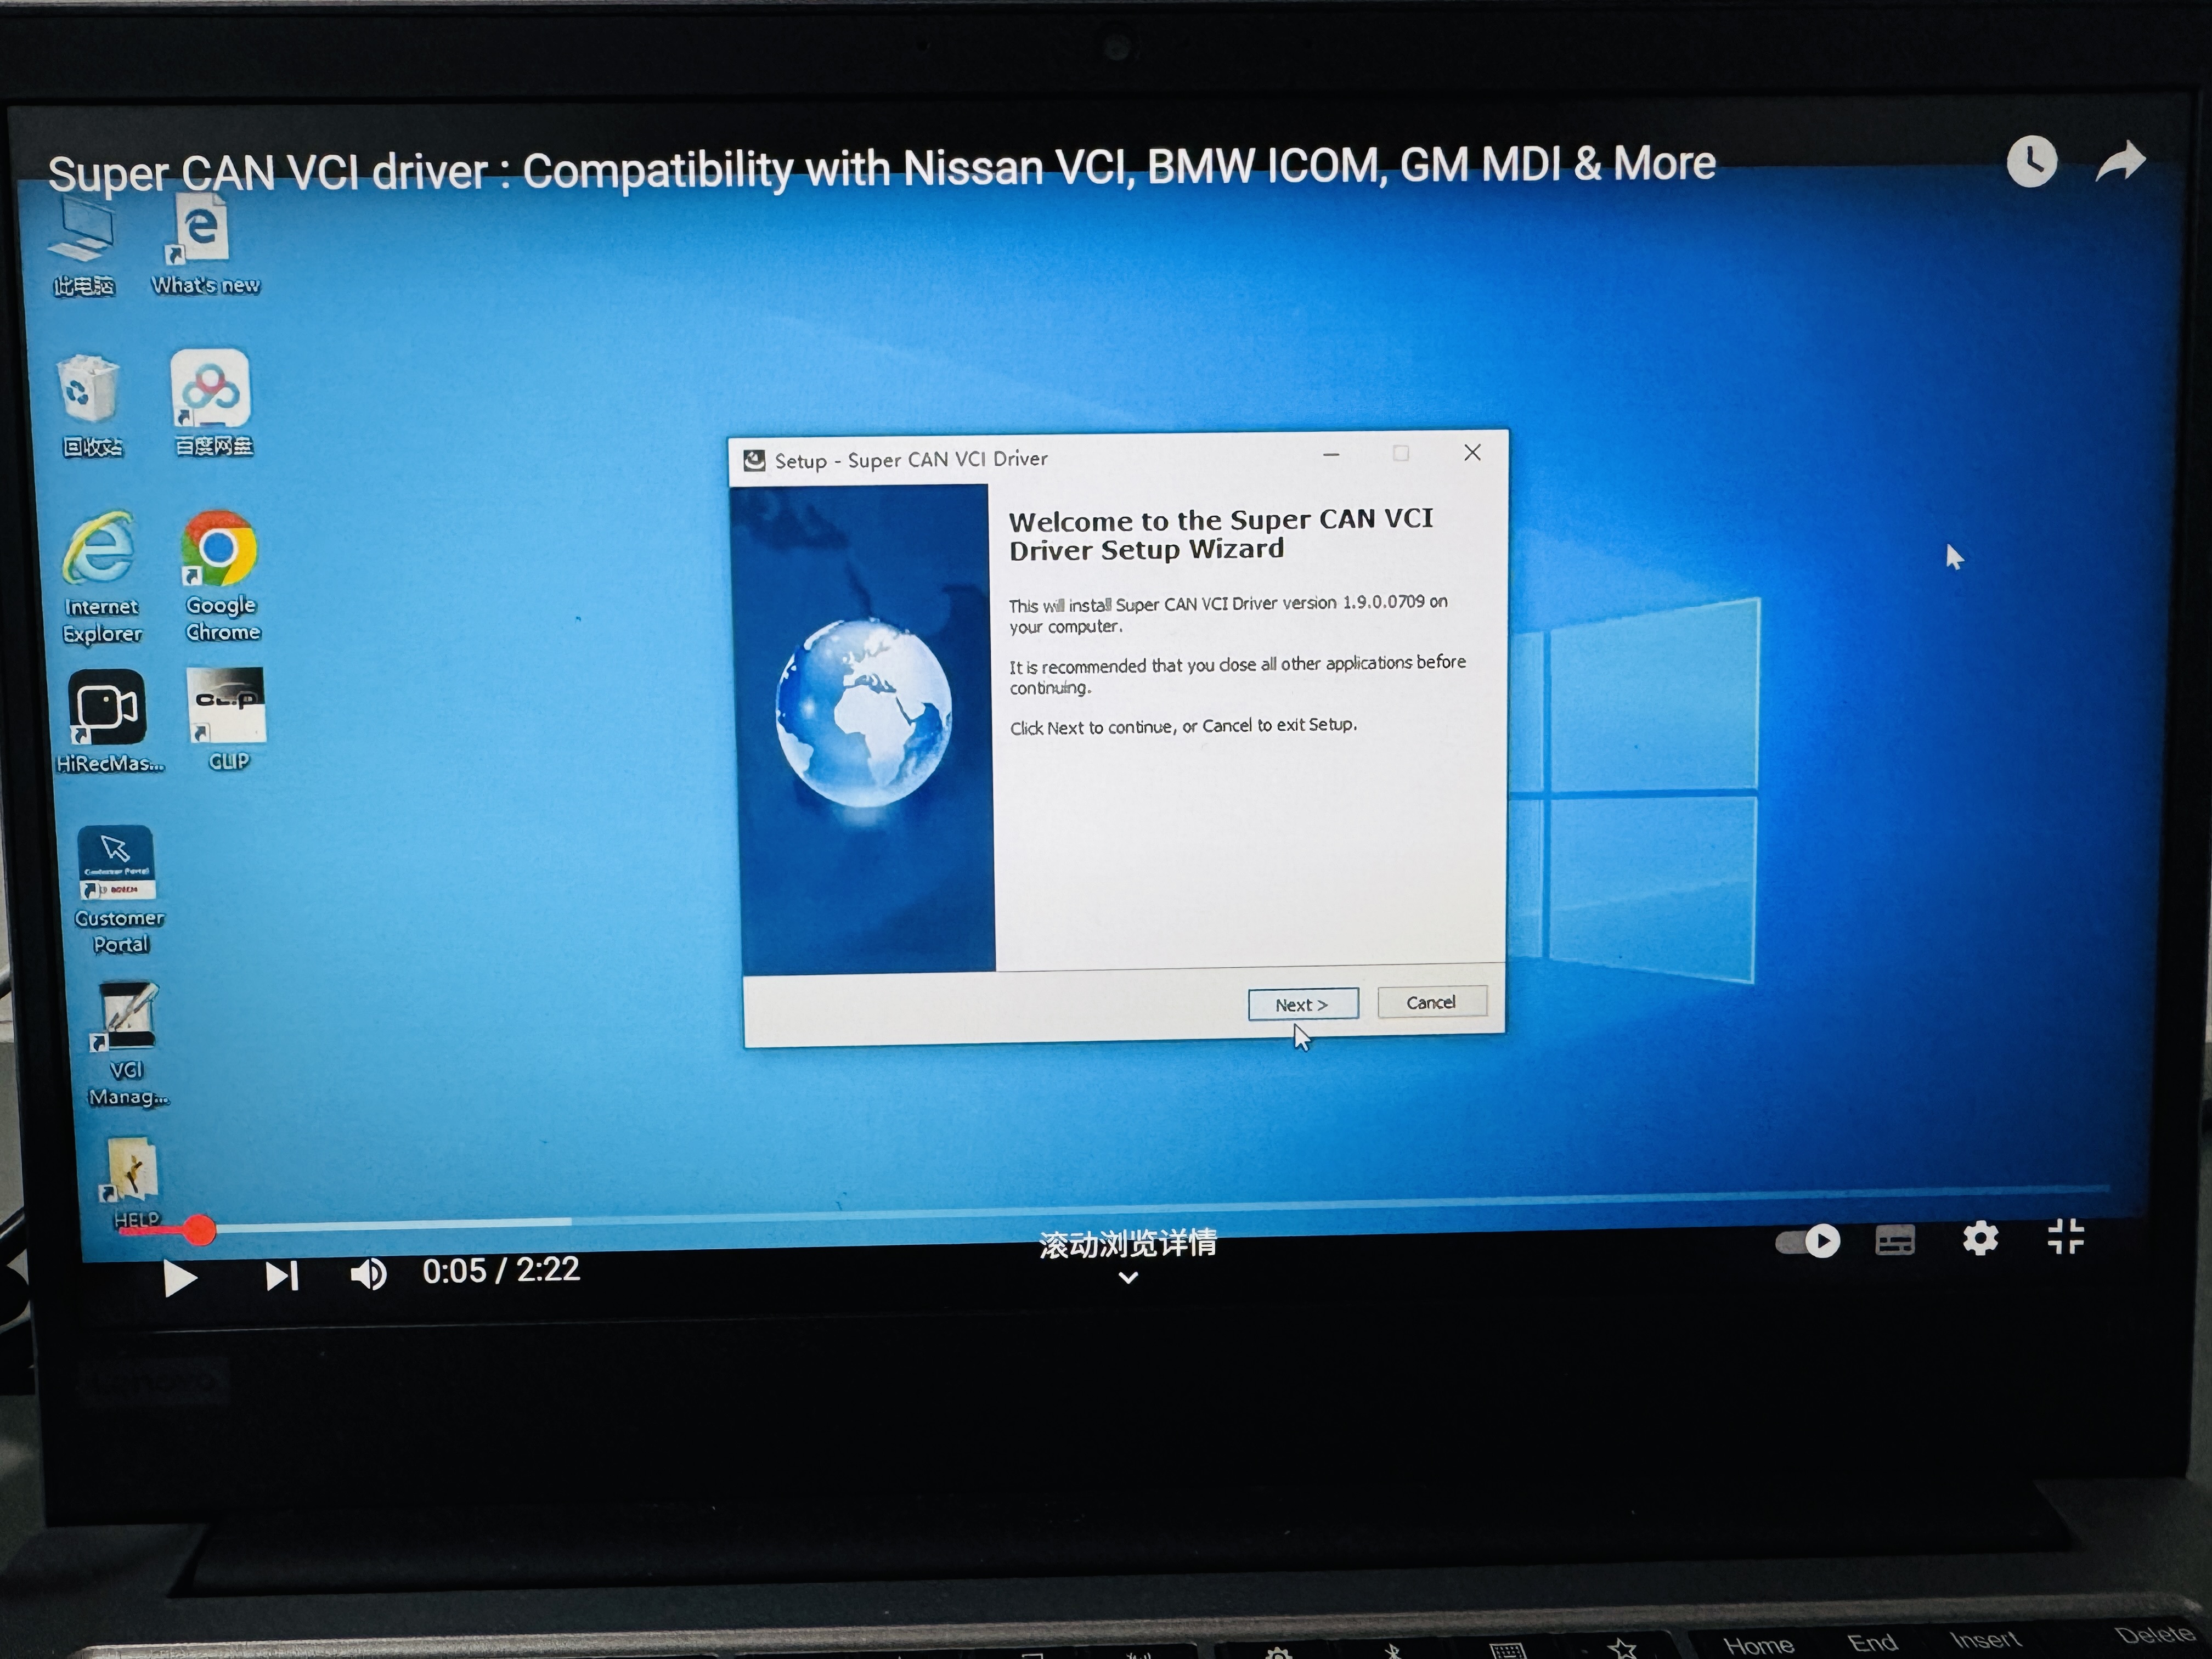Exit full screen mode
The width and height of the screenshot is (2212, 1659).
pyautogui.click(x=2065, y=1237)
